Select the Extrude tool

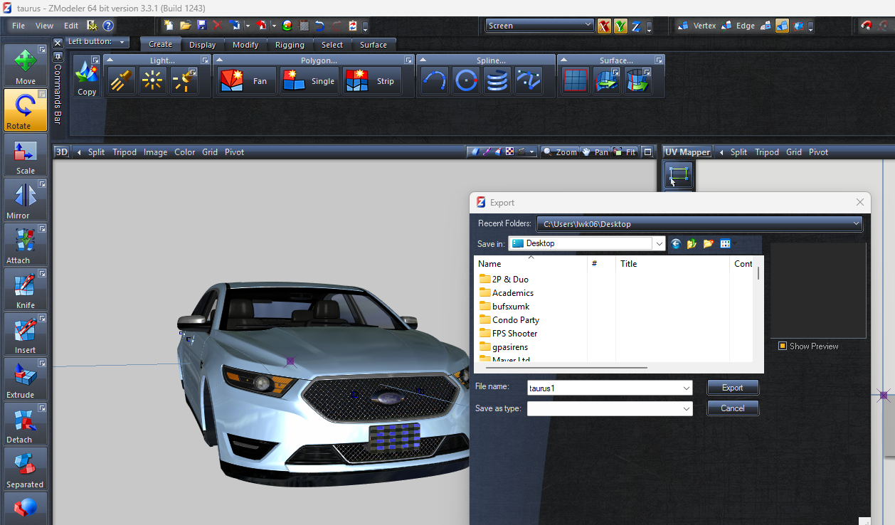(26, 380)
